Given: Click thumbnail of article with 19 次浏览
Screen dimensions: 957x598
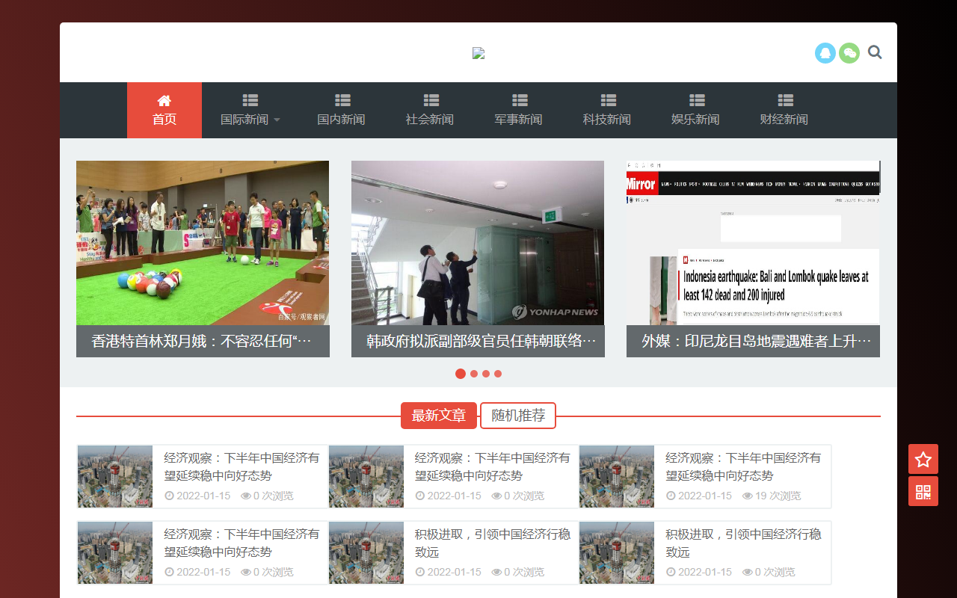Looking at the screenshot, I should coord(617,477).
